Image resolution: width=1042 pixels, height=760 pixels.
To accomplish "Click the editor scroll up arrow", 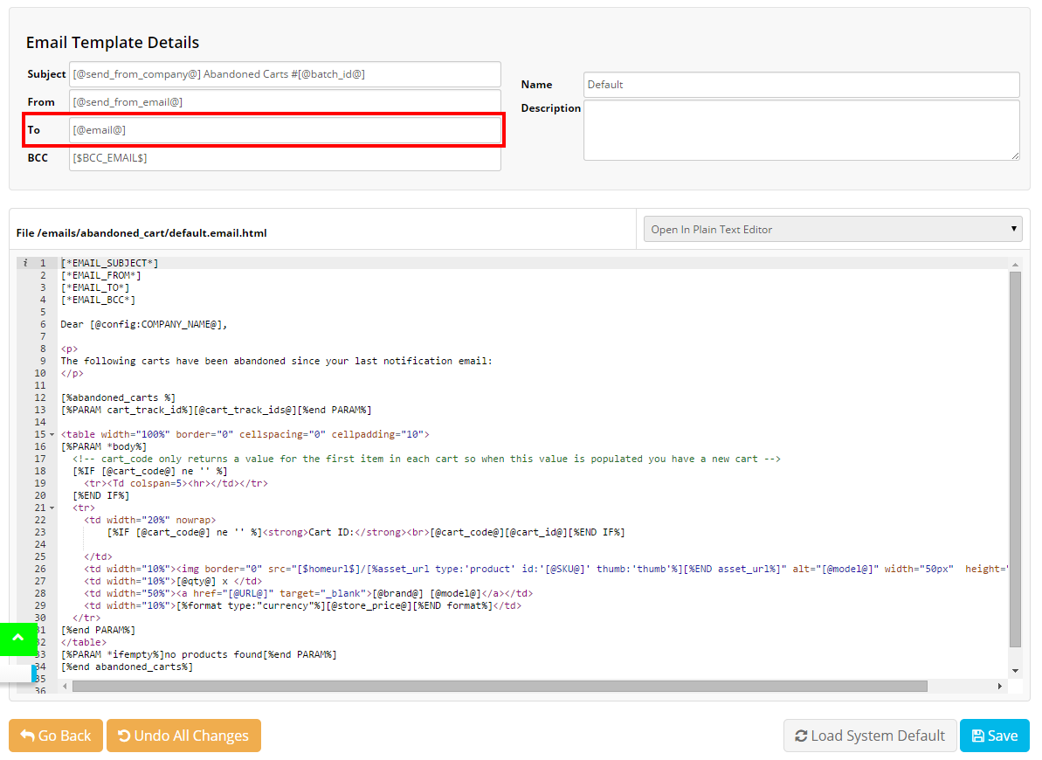I will (x=1015, y=265).
